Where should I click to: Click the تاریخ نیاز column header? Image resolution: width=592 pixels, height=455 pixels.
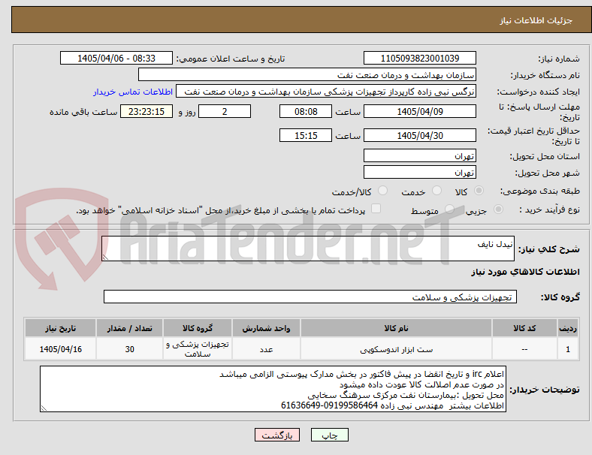coord(60,328)
